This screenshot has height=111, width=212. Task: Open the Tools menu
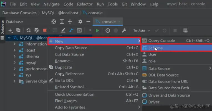click(112, 4)
